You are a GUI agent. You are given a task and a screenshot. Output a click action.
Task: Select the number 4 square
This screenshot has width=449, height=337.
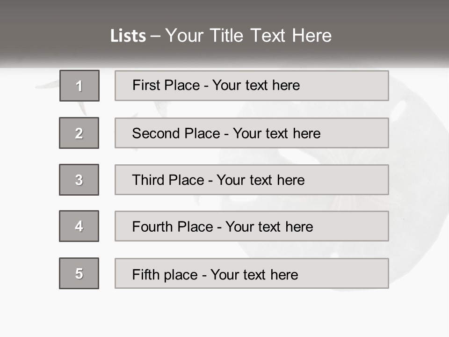tap(79, 226)
